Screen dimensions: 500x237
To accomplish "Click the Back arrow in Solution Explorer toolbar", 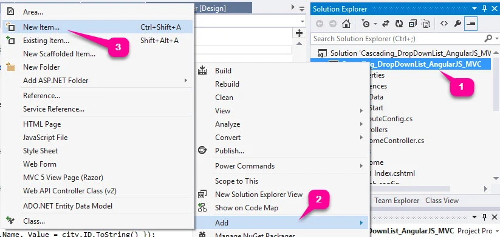I will 320,24.
